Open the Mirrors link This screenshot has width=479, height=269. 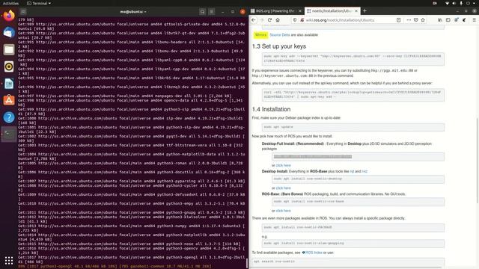click(x=260, y=35)
